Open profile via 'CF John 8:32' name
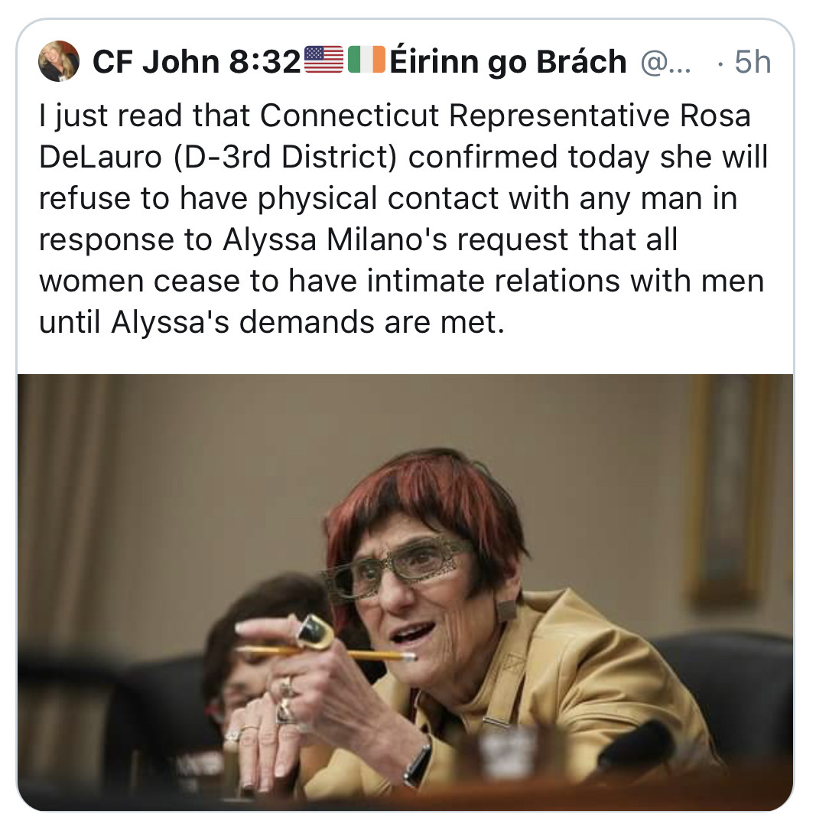 point(197,61)
